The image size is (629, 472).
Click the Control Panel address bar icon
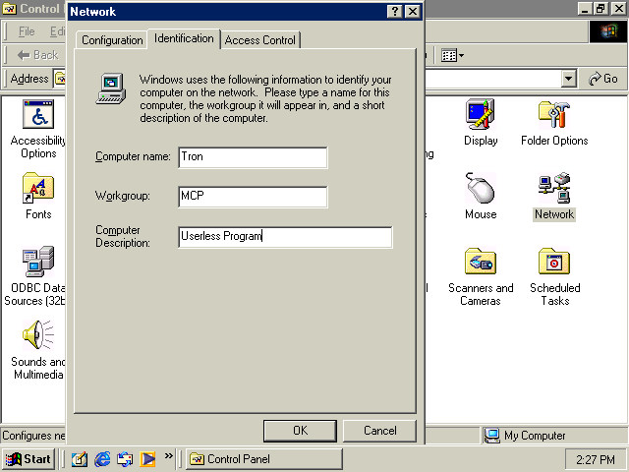pyautogui.click(x=60, y=79)
